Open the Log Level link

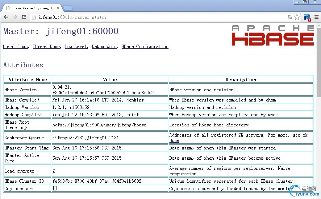(x=76, y=46)
